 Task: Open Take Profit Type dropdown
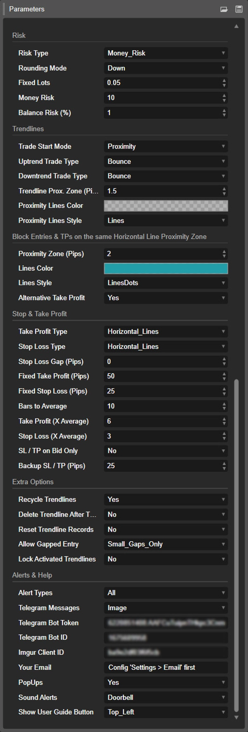tap(165, 332)
